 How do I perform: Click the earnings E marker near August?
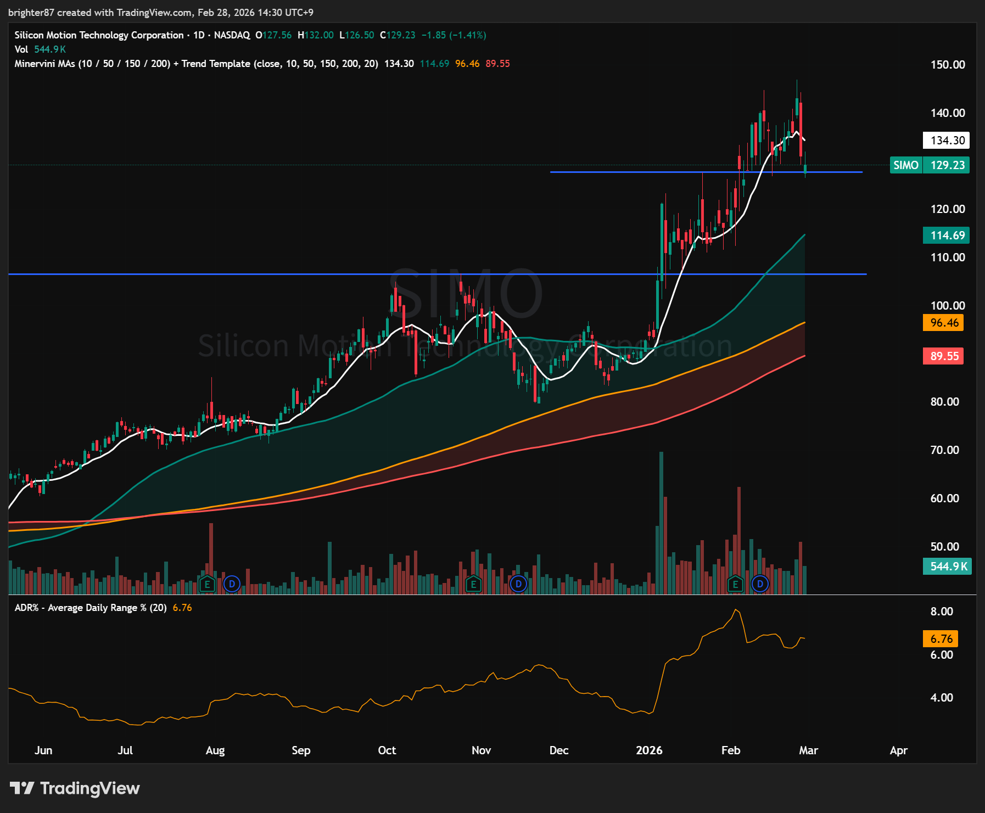(207, 584)
